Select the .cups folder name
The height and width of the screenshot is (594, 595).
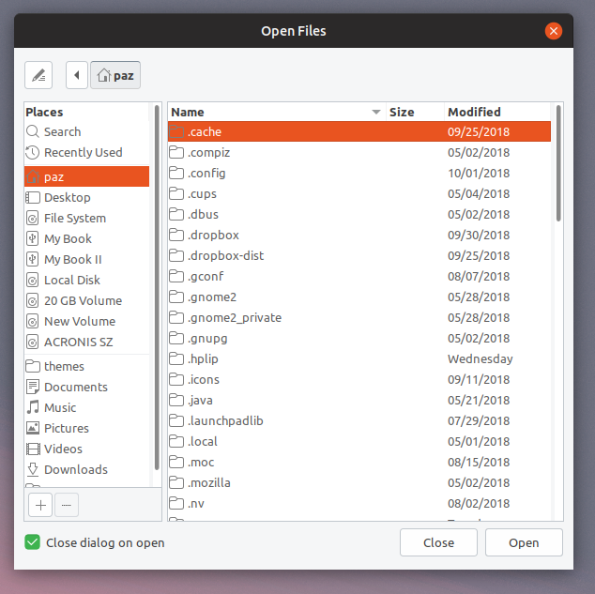pos(202,194)
